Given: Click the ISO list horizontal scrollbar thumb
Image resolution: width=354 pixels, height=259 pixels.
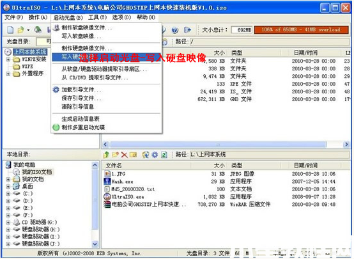Looking at the screenshot, I should 218,145.
